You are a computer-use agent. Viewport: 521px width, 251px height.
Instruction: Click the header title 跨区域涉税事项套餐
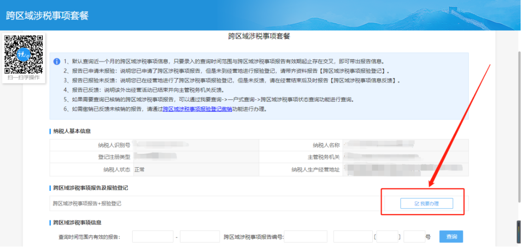click(x=47, y=15)
